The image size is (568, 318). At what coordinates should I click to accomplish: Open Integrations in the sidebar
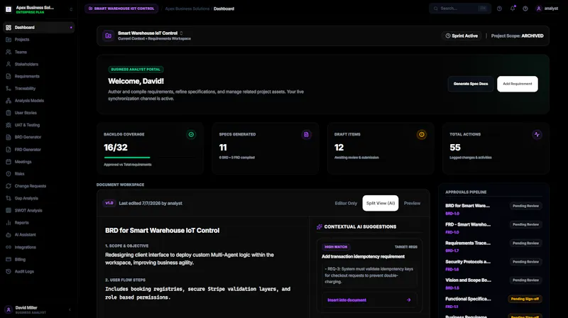tap(38, 248)
